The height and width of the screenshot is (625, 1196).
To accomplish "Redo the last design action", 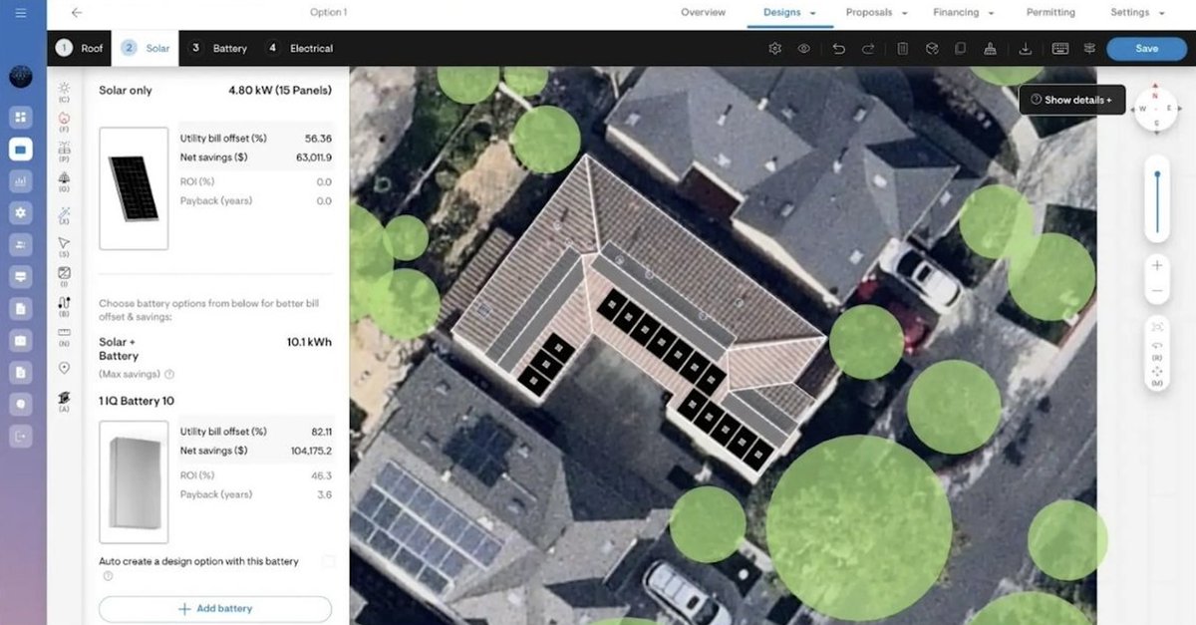I will [x=868, y=48].
